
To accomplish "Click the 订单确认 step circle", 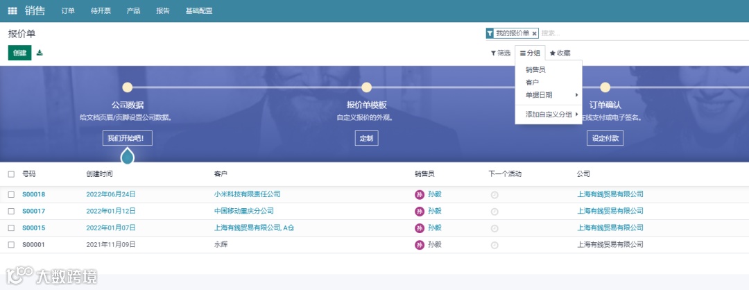I will [605, 87].
